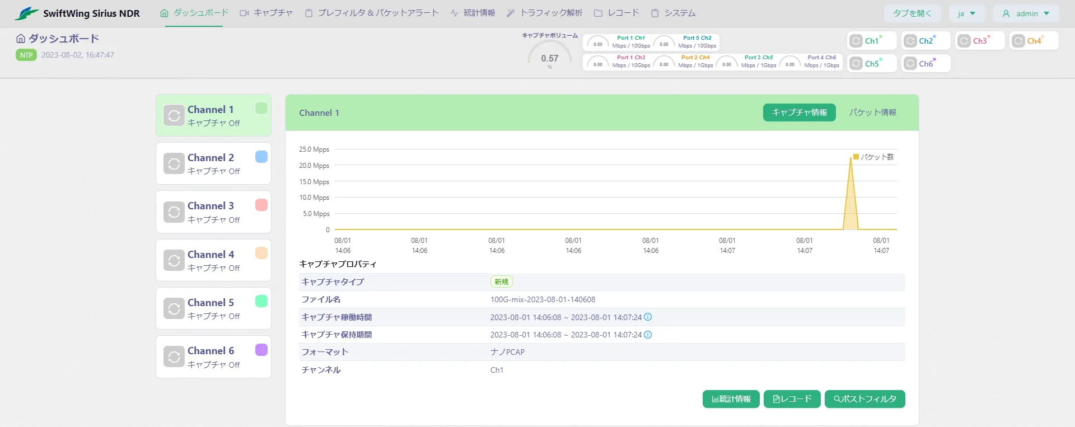Click the ナノPCAP format value
This screenshot has height=427, width=1075.
click(x=507, y=352)
